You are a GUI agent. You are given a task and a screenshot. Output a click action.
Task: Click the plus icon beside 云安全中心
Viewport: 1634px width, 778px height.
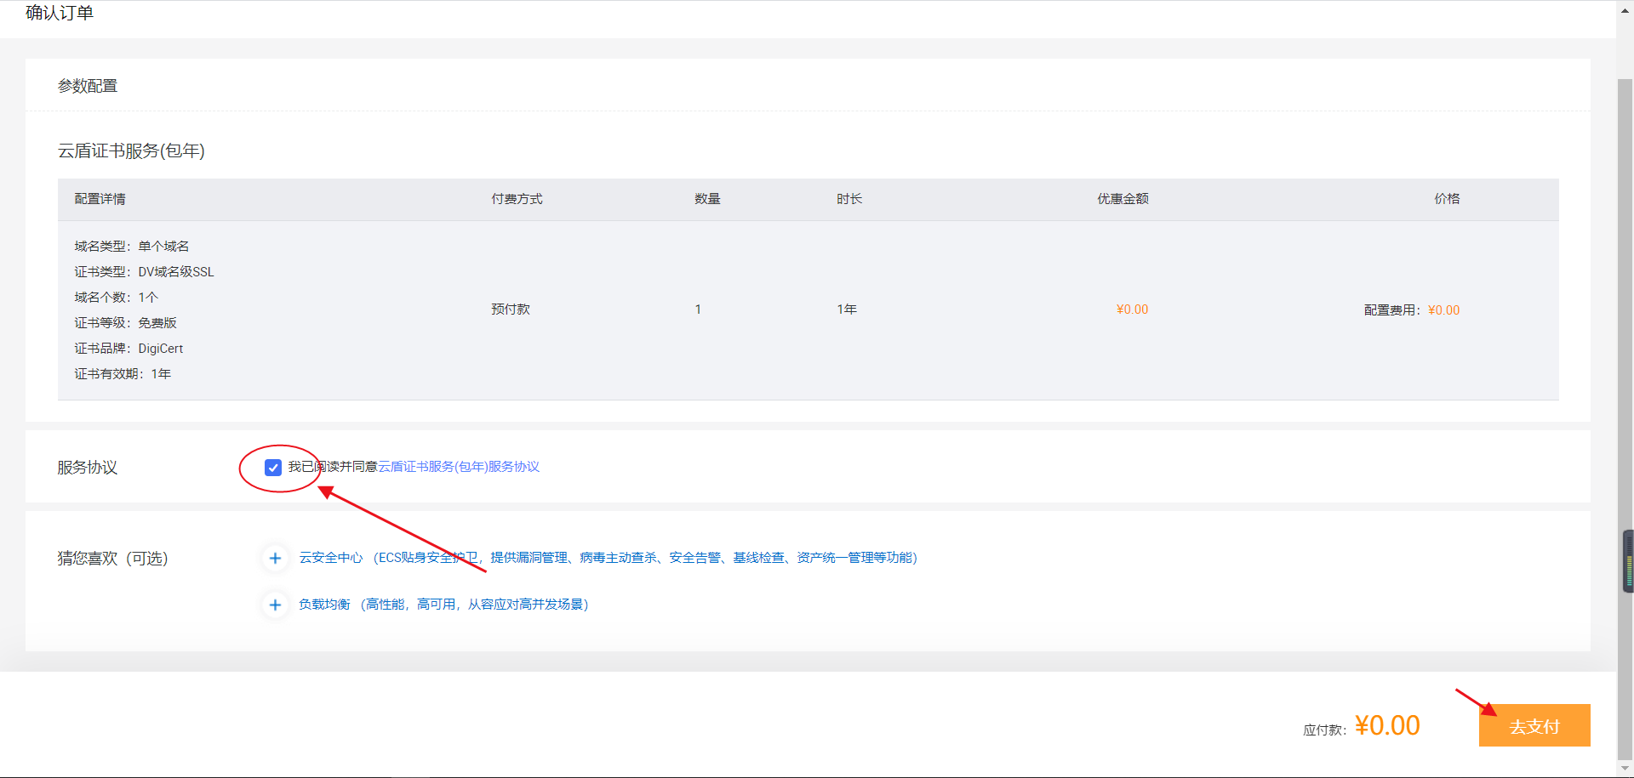275,559
